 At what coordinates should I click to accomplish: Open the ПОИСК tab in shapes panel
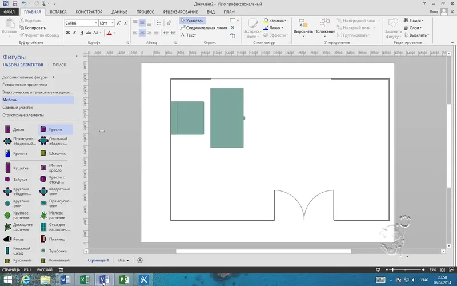(59, 65)
